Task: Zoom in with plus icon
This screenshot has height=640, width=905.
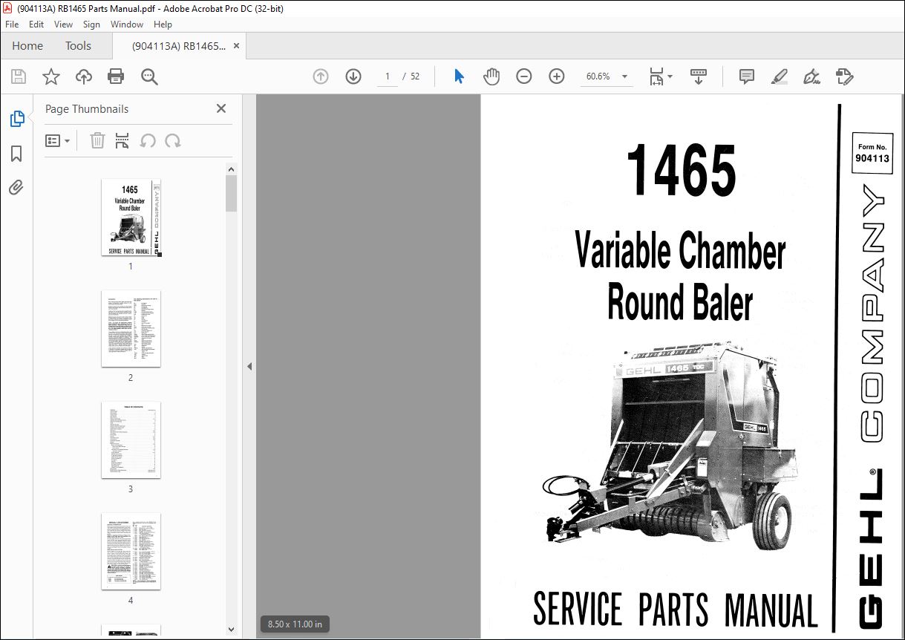Action: (x=557, y=76)
